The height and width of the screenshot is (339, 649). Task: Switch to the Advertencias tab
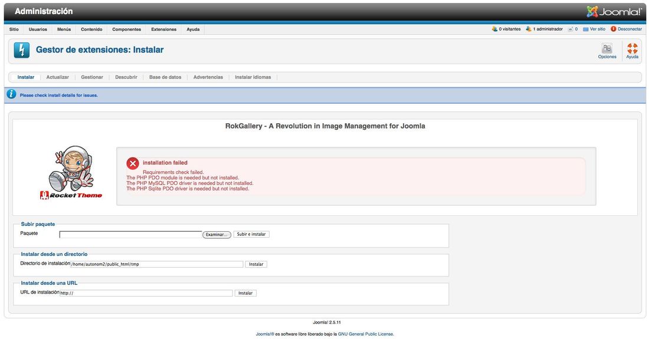(x=208, y=77)
